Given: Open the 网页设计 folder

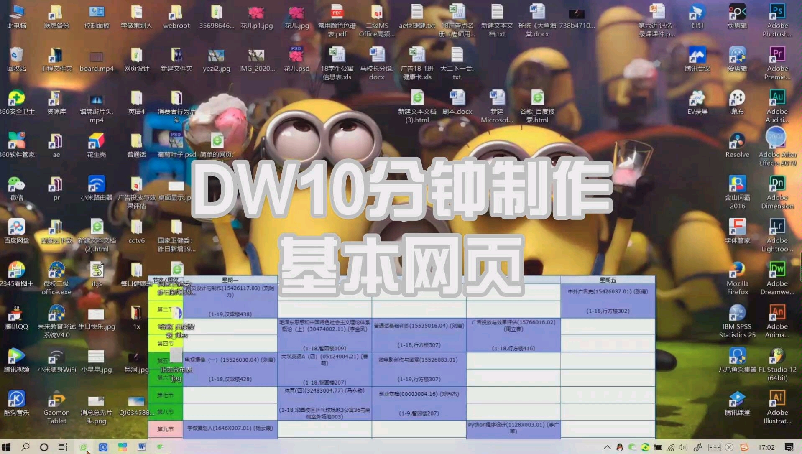Looking at the screenshot, I should tap(136, 60).
